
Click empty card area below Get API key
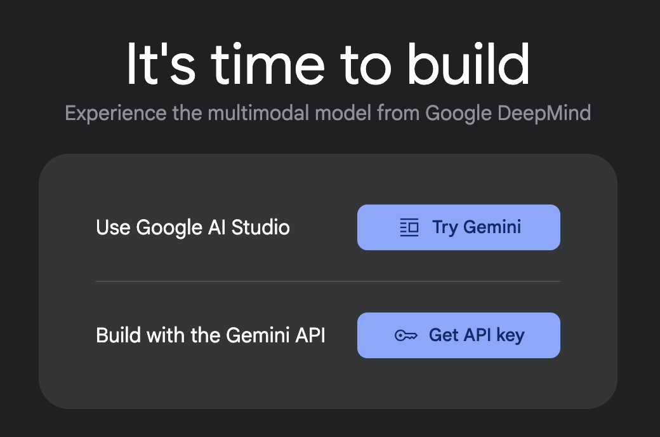[x=458, y=382]
